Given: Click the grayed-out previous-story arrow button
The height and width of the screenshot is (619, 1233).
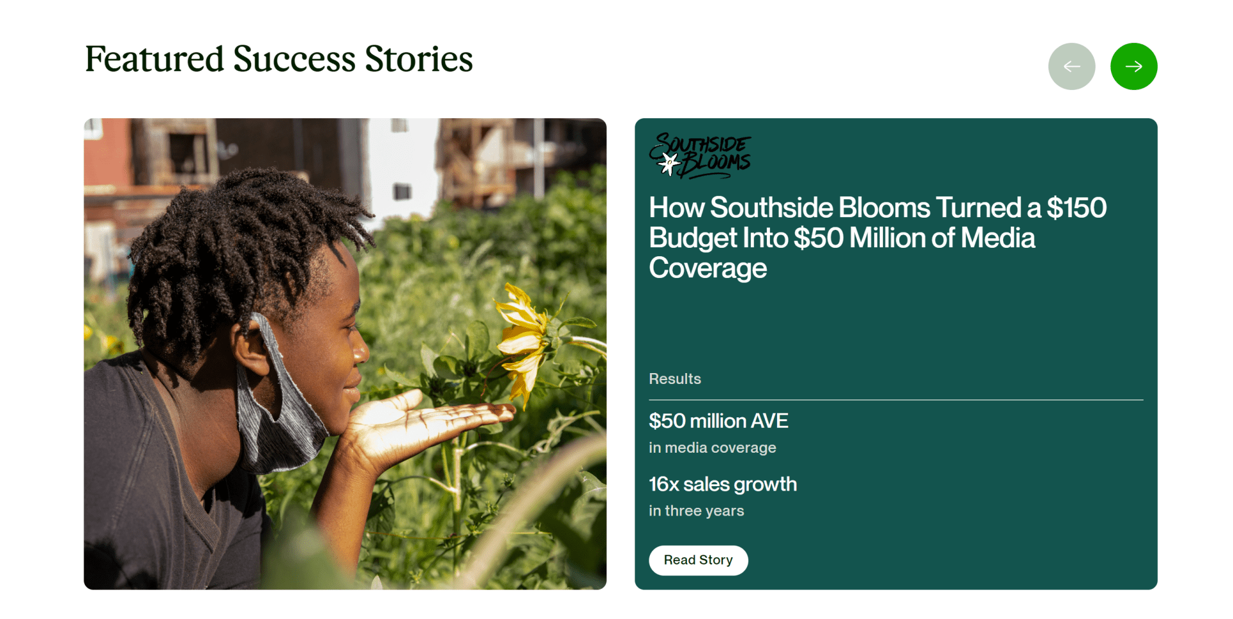Looking at the screenshot, I should point(1071,66).
